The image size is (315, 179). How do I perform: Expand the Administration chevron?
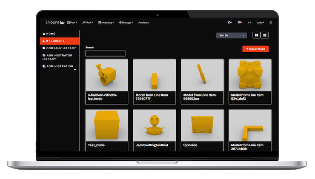(75, 70)
